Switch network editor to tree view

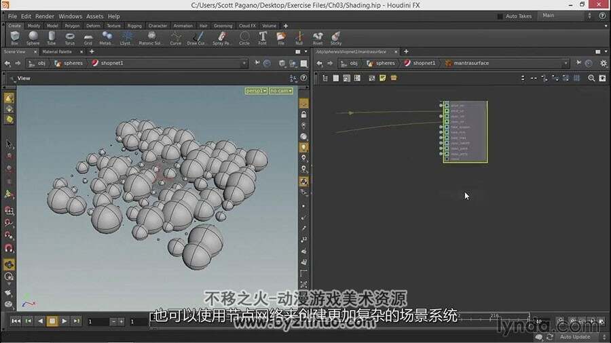325,78
